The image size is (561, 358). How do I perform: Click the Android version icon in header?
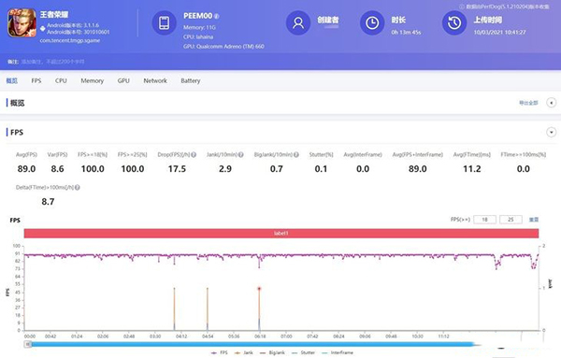[x=43, y=28]
